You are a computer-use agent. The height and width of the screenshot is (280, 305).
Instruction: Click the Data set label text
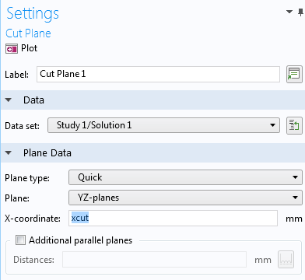click(22, 126)
